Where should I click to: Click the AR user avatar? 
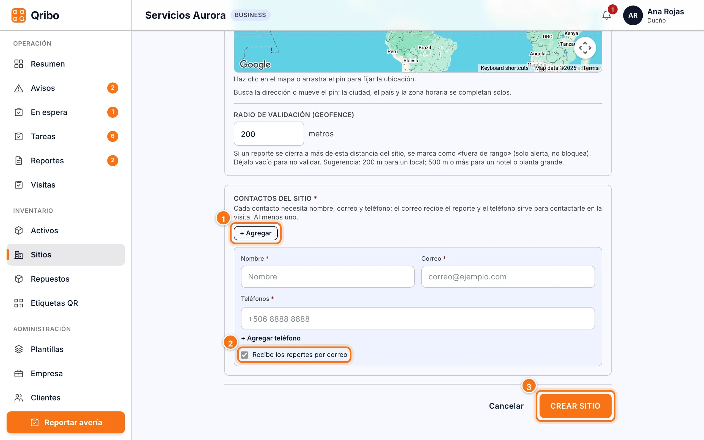point(633,15)
